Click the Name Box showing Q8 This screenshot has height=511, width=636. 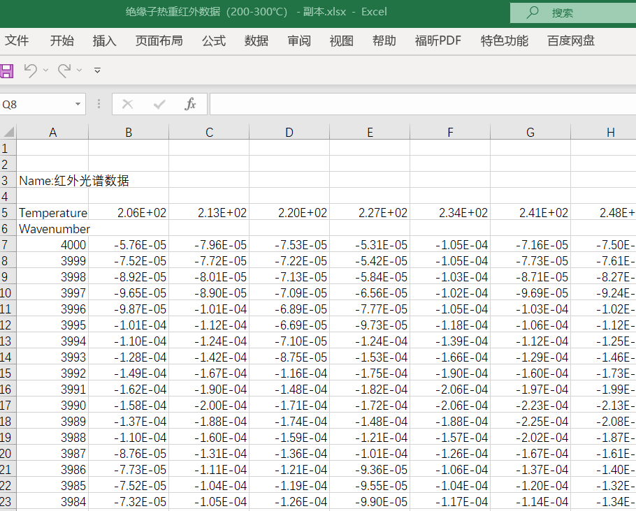[36, 105]
